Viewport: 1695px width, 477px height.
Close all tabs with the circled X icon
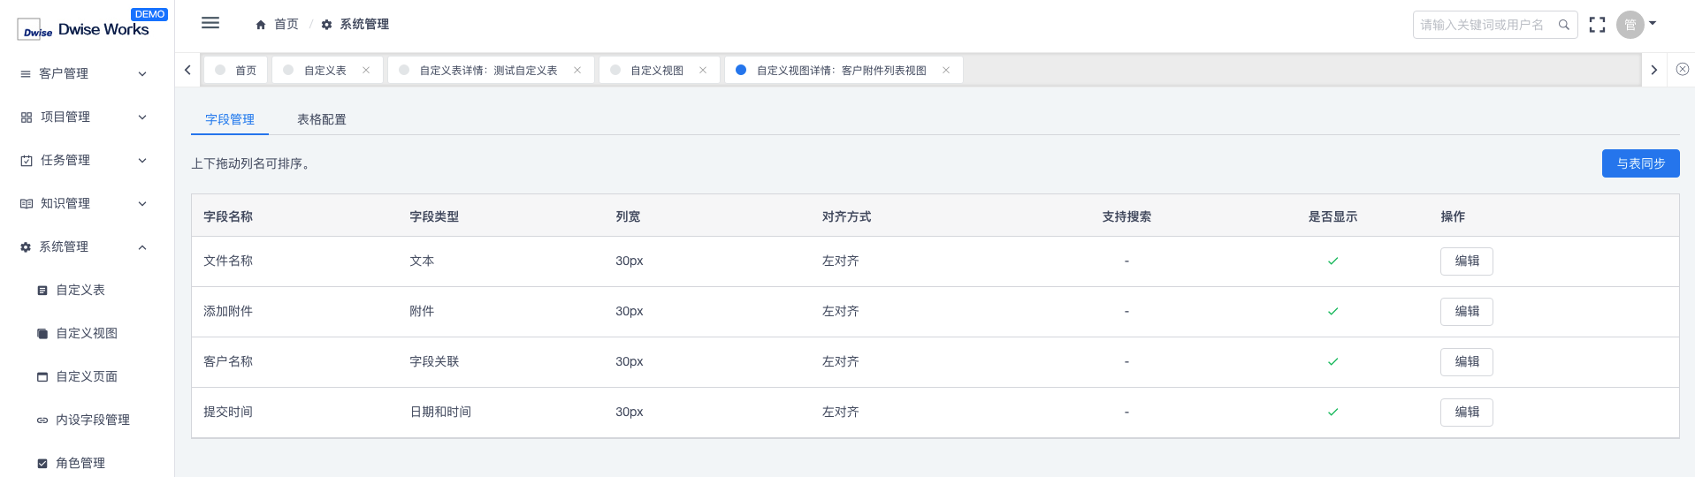1682,69
